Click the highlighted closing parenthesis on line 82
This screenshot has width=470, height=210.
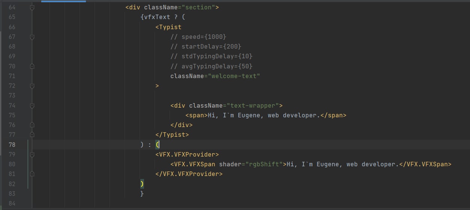[x=142, y=184]
